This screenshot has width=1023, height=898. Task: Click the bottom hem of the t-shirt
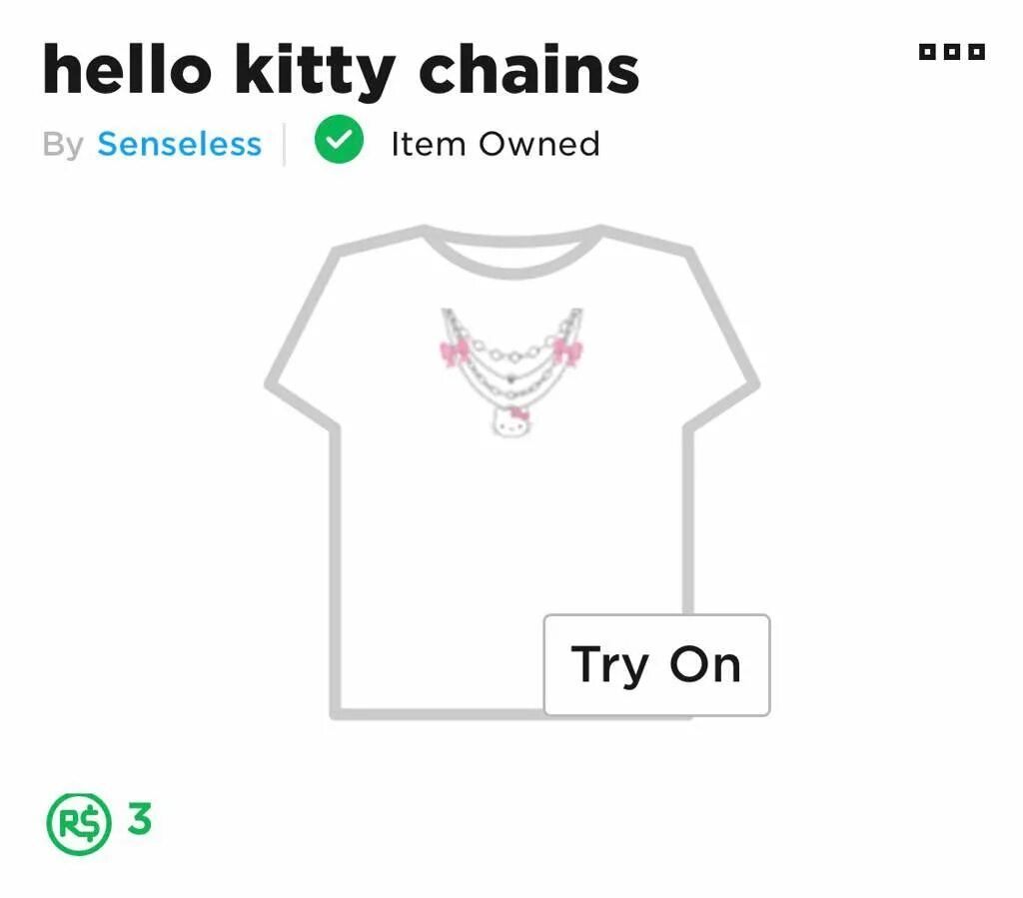pos(438,714)
